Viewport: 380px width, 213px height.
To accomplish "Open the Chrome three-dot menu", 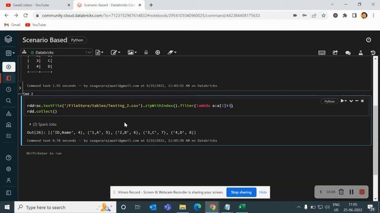I will pos(373,15).
